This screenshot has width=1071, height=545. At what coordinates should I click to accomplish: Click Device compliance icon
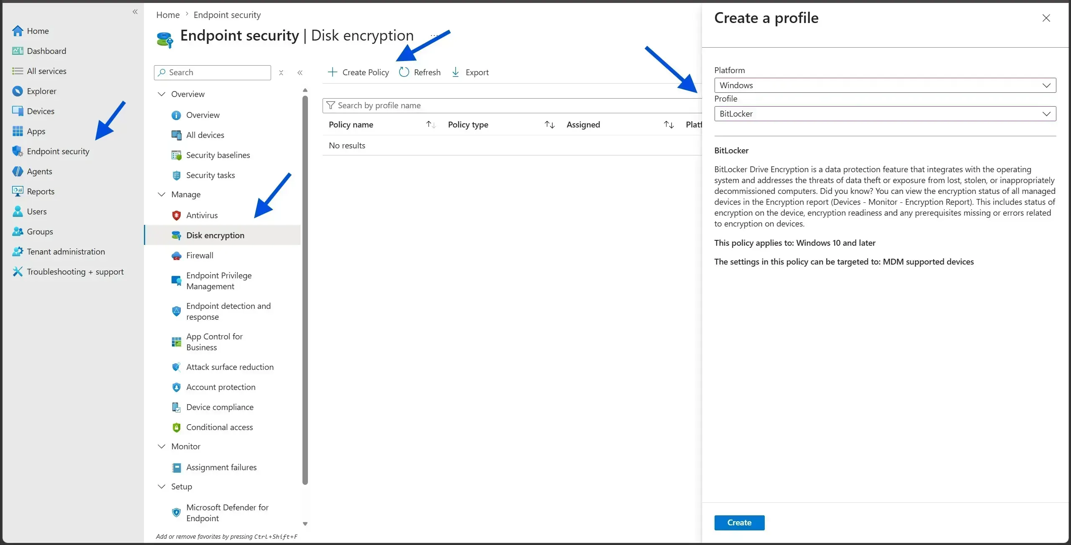[x=177, y=407]
